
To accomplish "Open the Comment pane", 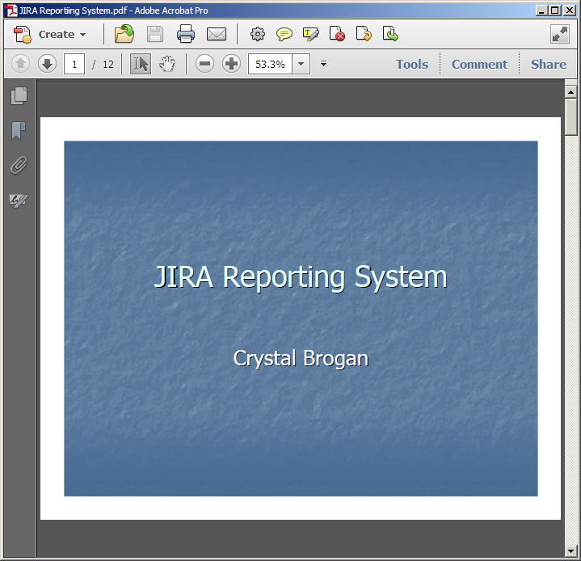I will [479, 64].
